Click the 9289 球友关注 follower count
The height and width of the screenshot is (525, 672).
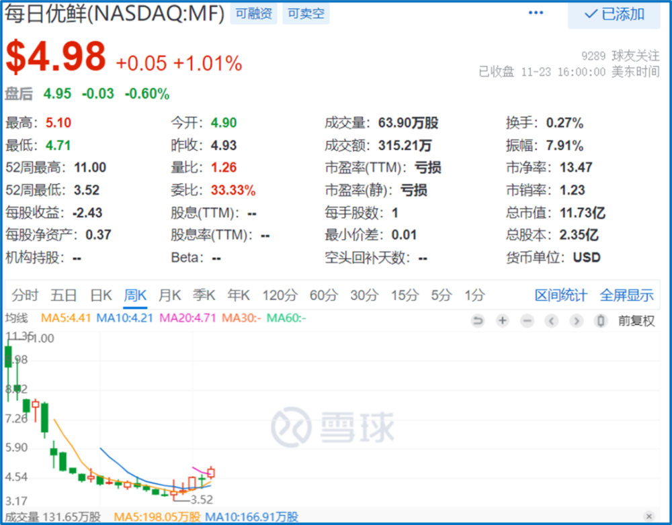click(620, 56)
